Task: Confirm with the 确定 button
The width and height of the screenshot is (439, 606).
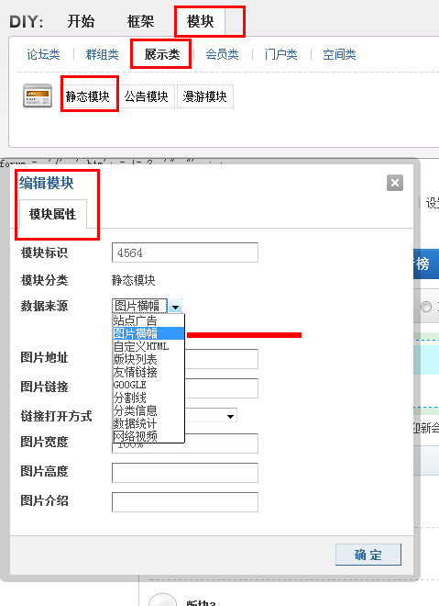Action: click(368, 555)
